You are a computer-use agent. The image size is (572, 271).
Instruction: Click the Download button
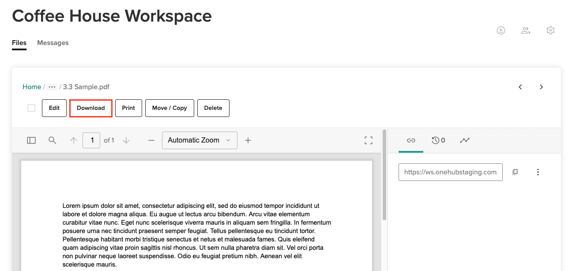click(x=91, y=108)
